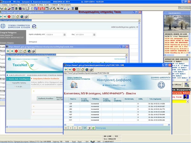Click the export icon beside the page counter

tap(89, 128)
